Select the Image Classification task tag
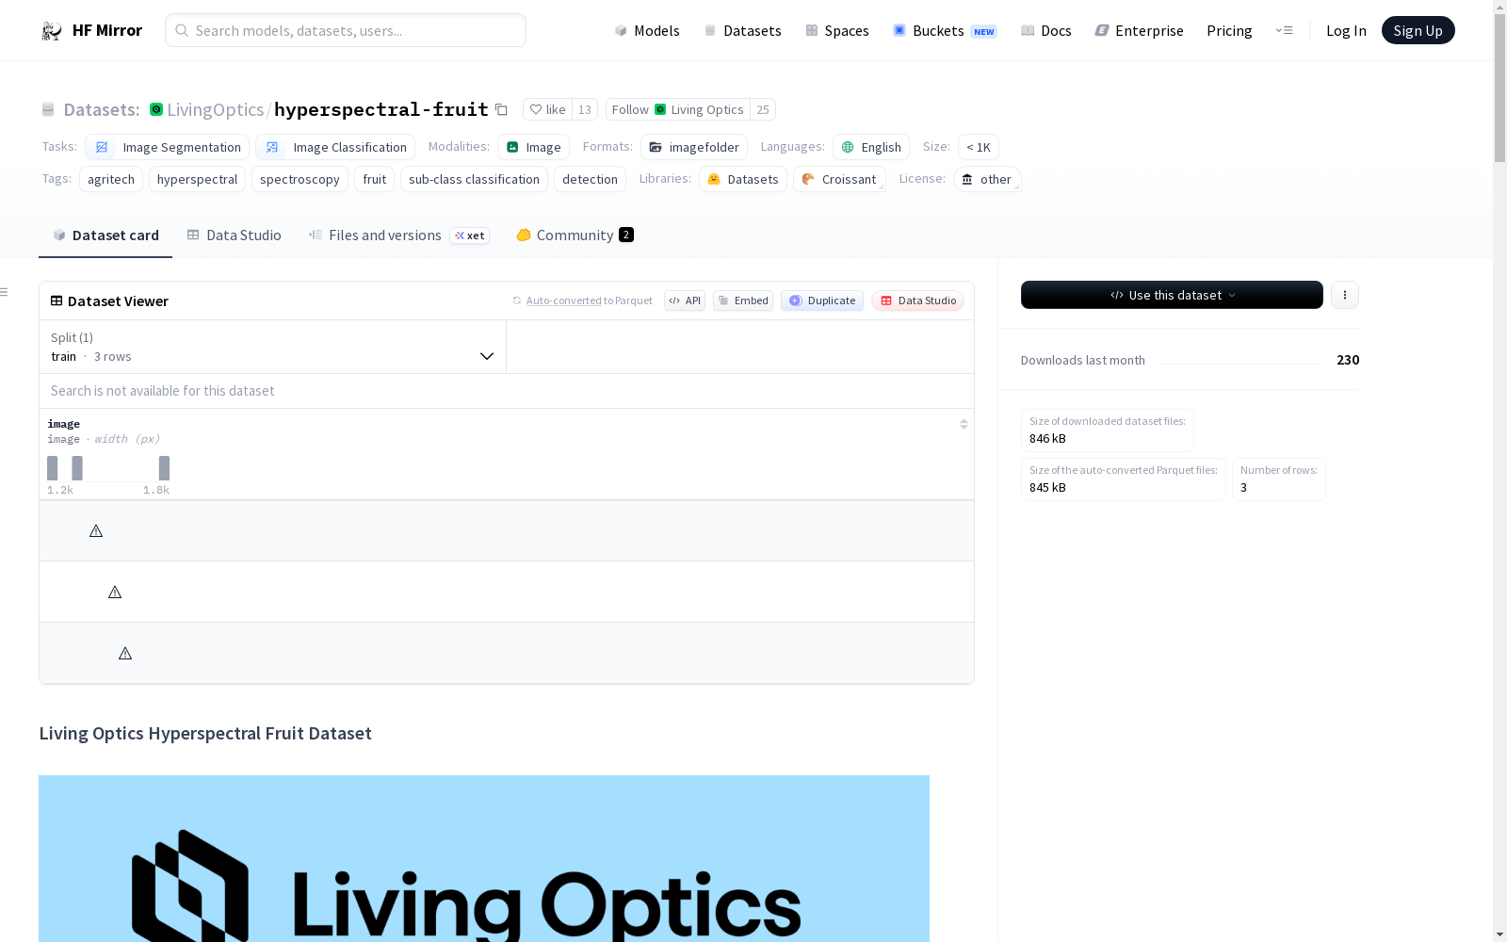Image resolution: width=1507 pixels, height=942 pixels. 335,147
